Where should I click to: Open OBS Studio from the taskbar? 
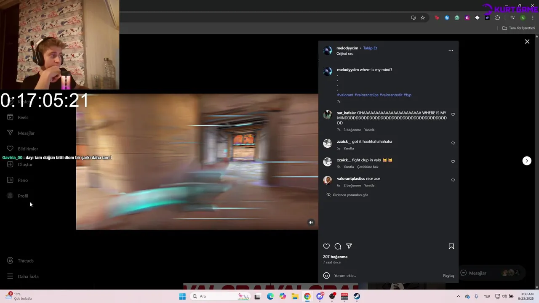(332, 296)
